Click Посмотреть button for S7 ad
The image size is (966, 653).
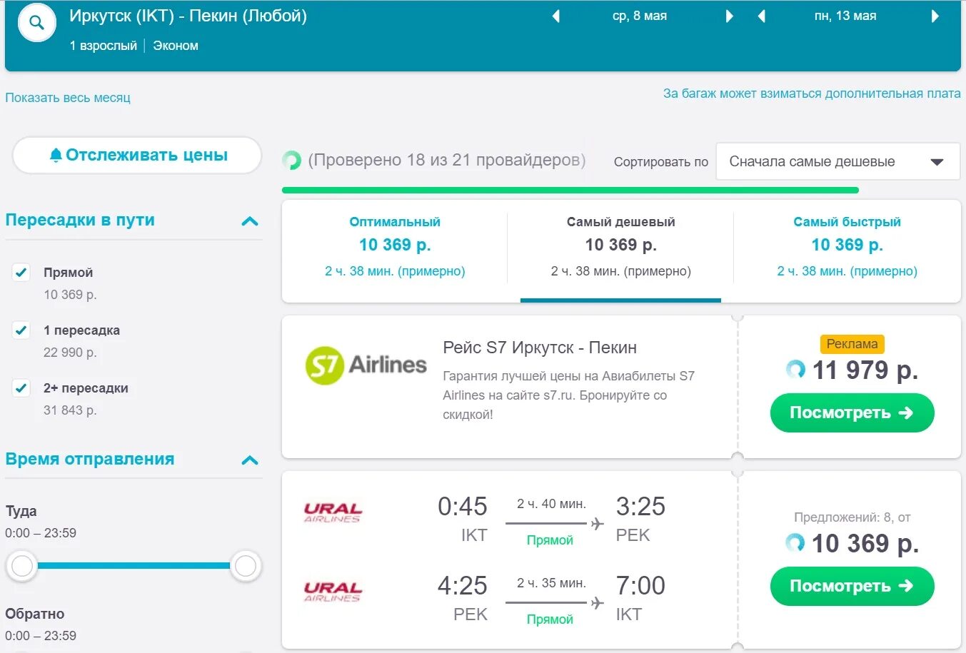pos(852,412)
